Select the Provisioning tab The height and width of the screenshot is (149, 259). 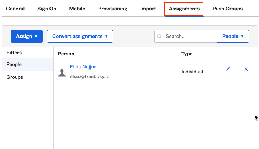113,9
